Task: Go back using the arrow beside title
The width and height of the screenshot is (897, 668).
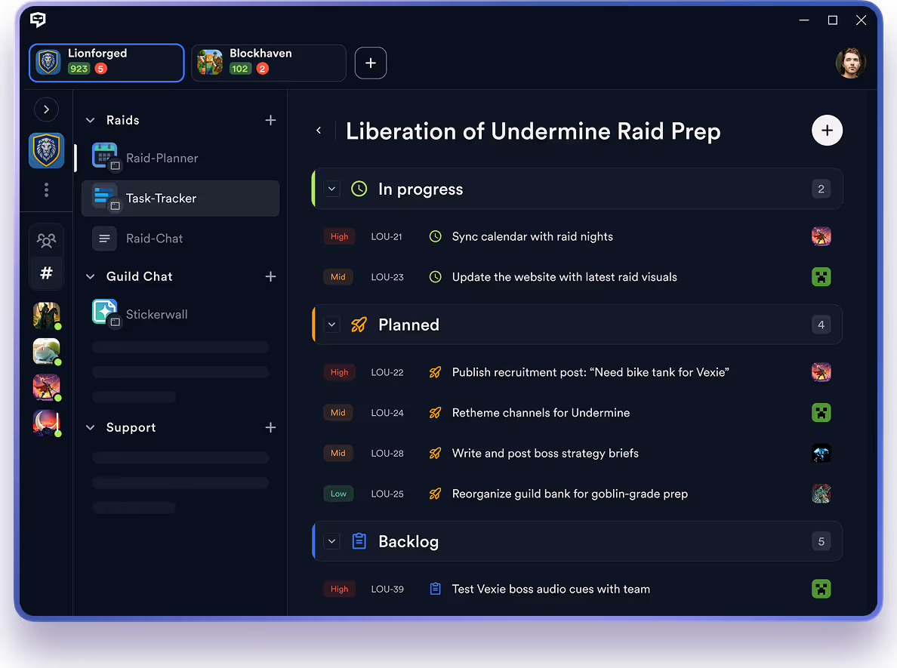Action: 319,131
